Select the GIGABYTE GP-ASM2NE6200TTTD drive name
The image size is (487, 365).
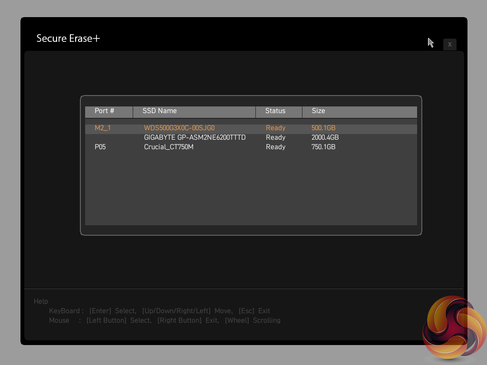click(195, 137)
